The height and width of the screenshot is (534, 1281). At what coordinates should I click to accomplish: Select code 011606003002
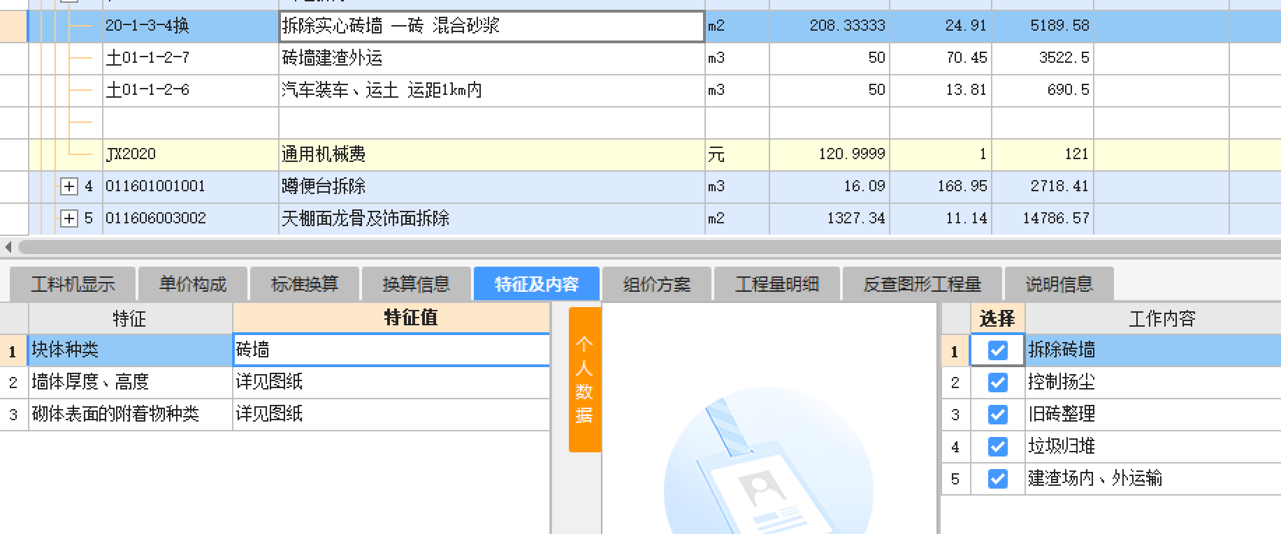(190, 218)
